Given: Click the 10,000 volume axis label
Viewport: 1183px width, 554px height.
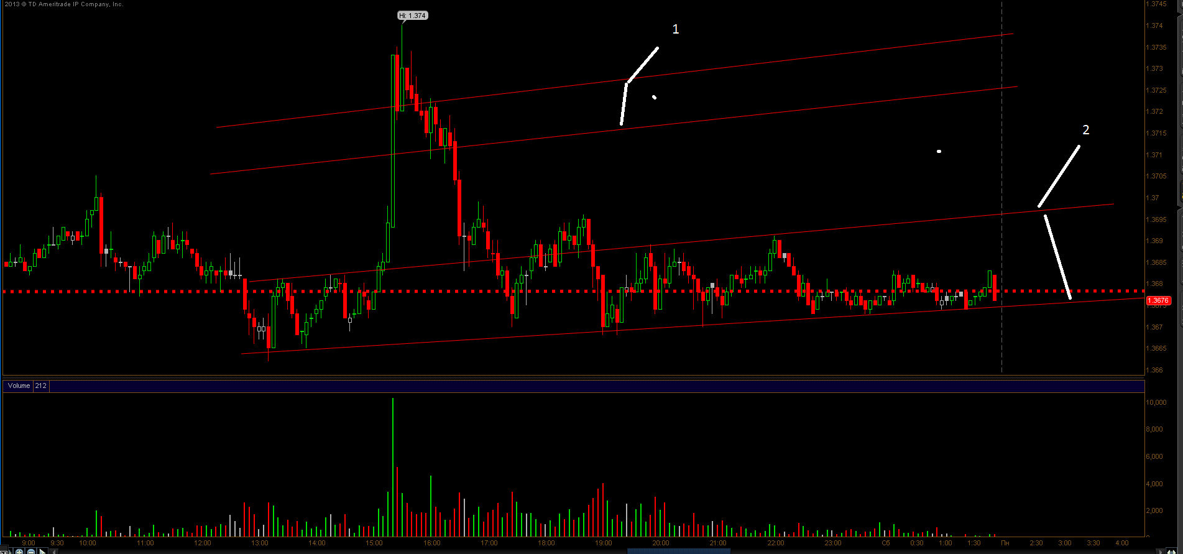Looking at the screenshot, I should [x=1156, y=402].
